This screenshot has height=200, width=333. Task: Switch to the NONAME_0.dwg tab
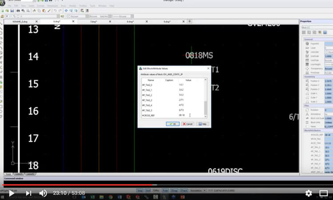20,21
